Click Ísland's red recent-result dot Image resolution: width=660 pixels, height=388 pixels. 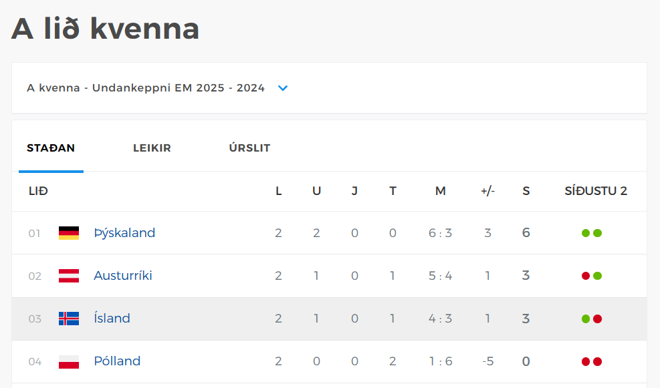597,319
